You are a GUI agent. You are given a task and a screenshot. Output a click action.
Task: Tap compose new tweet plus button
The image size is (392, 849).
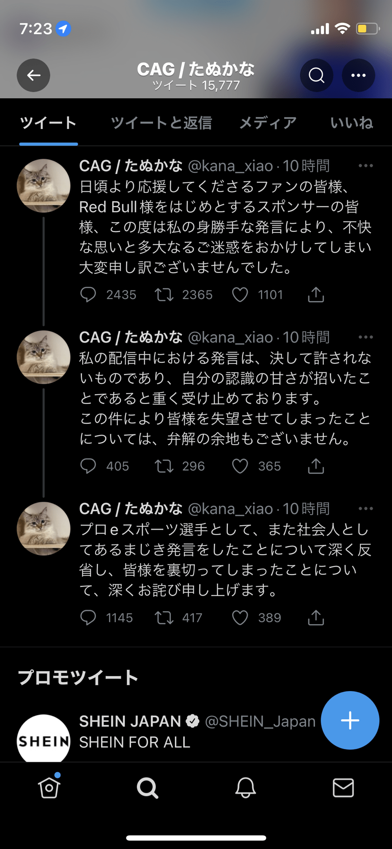pyautogui.click(x=350, y=720)
